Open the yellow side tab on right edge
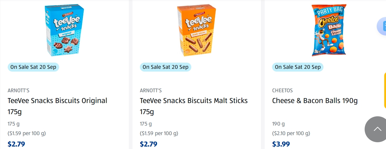 coord(385,90)
